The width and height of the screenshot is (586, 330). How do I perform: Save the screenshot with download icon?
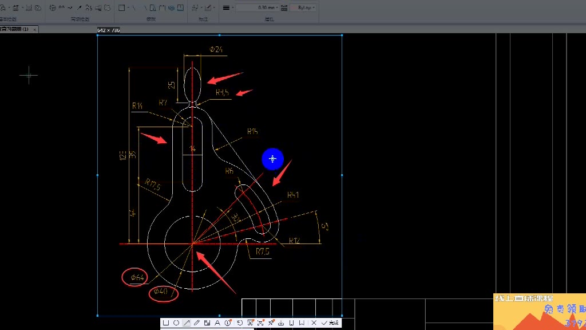pos(281,323)
